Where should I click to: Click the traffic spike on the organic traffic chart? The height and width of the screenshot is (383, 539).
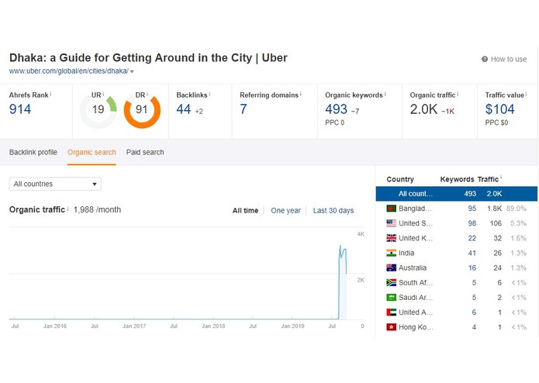tap(342, 281)
